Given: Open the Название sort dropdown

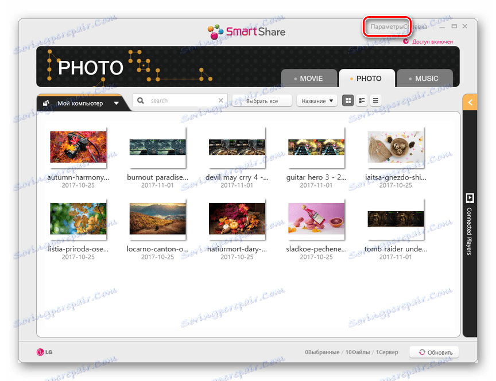Looking at the screenshot, I should click(317, 101).
